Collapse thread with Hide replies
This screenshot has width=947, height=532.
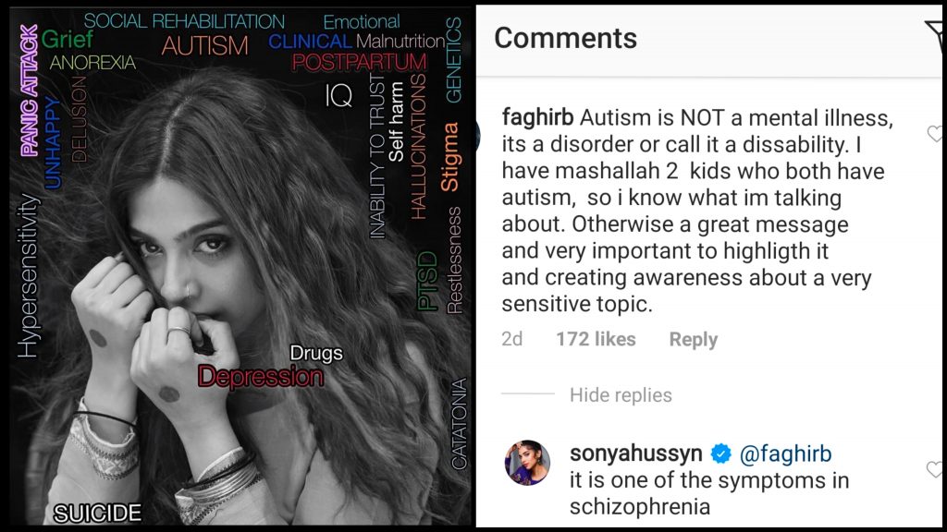[621, 395]
